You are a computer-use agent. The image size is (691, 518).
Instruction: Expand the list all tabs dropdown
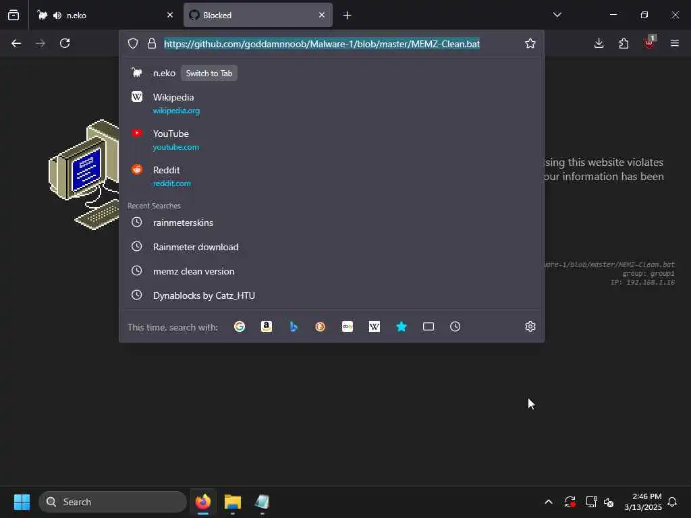pos(557,15)
